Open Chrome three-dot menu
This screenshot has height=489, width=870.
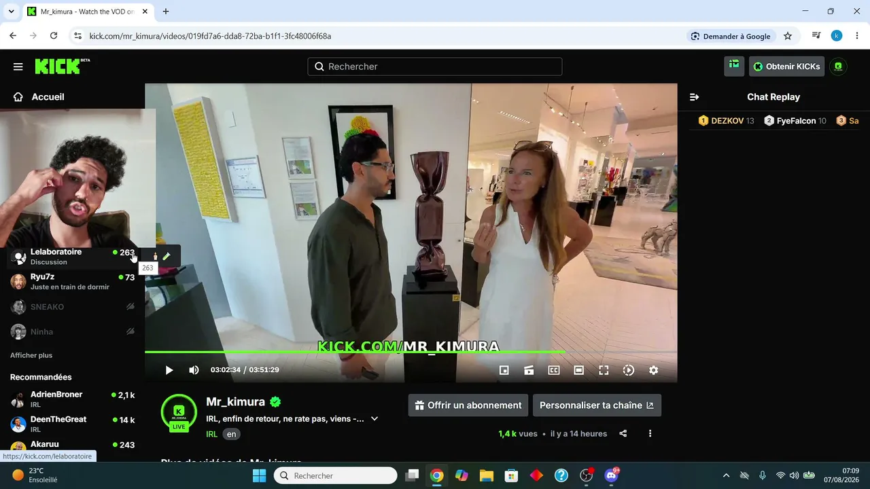point(856,36)
